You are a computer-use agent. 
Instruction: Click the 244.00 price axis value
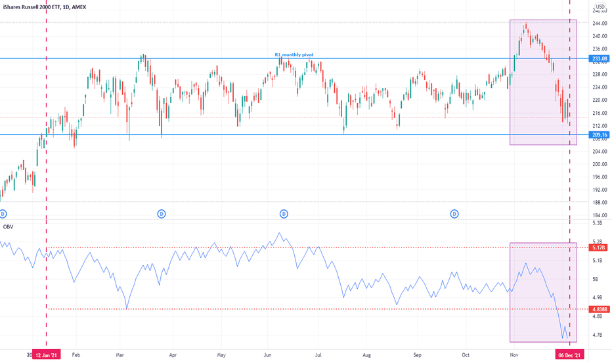point(600,24)
